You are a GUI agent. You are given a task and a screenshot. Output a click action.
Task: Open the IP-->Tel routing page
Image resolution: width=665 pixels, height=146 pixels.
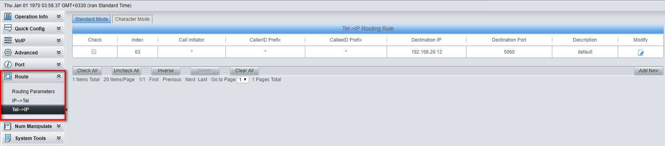coord(20,100)
